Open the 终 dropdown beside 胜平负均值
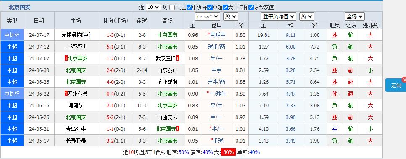The width and height of the screenshot is (406, 159). pyautogui.click(x=306, y=16)
